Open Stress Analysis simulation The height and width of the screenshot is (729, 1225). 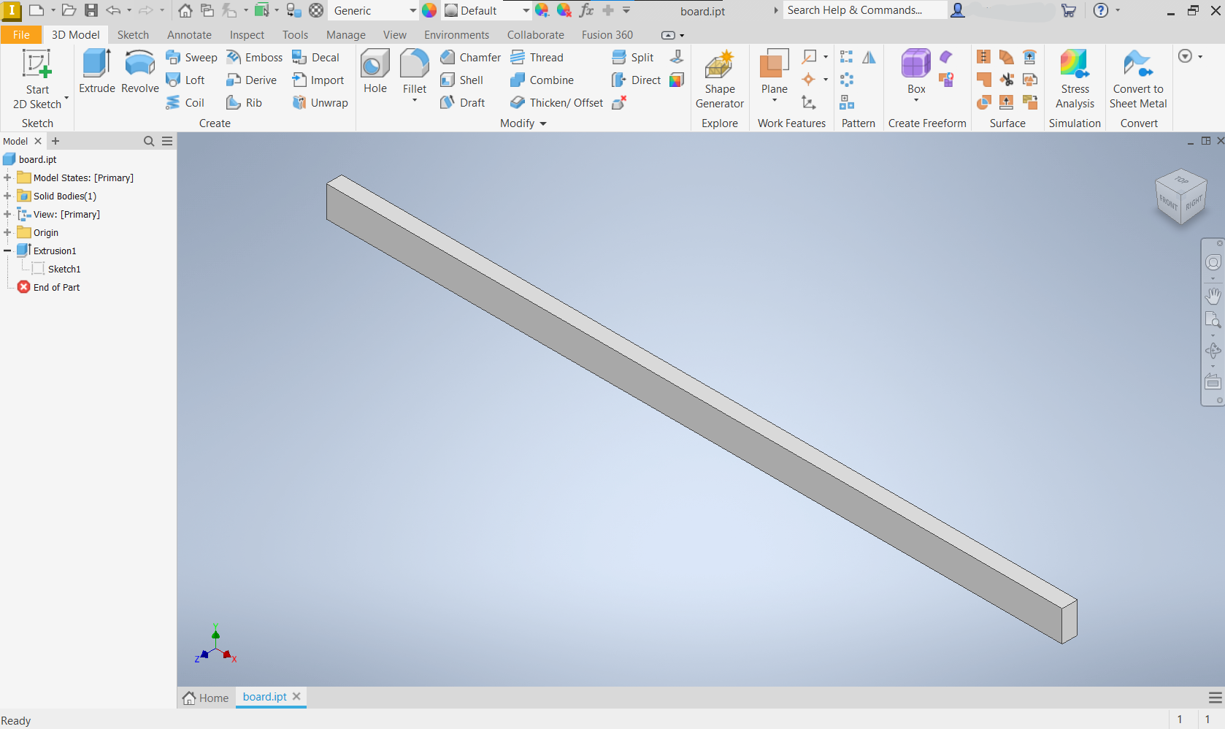click(1075, 79)
